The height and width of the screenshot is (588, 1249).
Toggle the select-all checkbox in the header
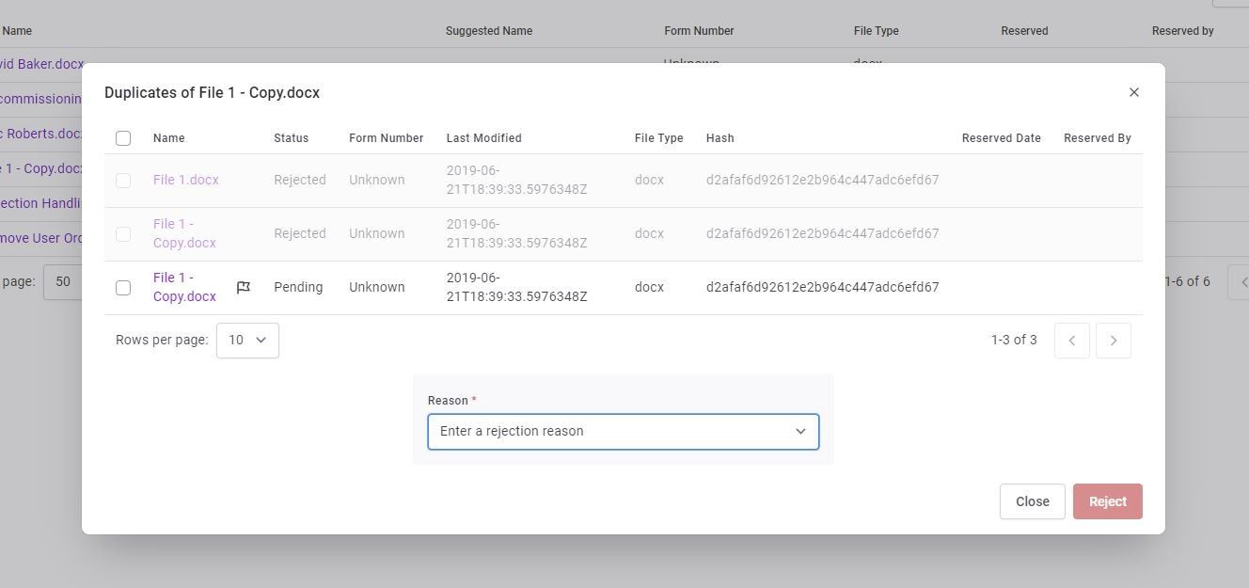coord(123,138)
